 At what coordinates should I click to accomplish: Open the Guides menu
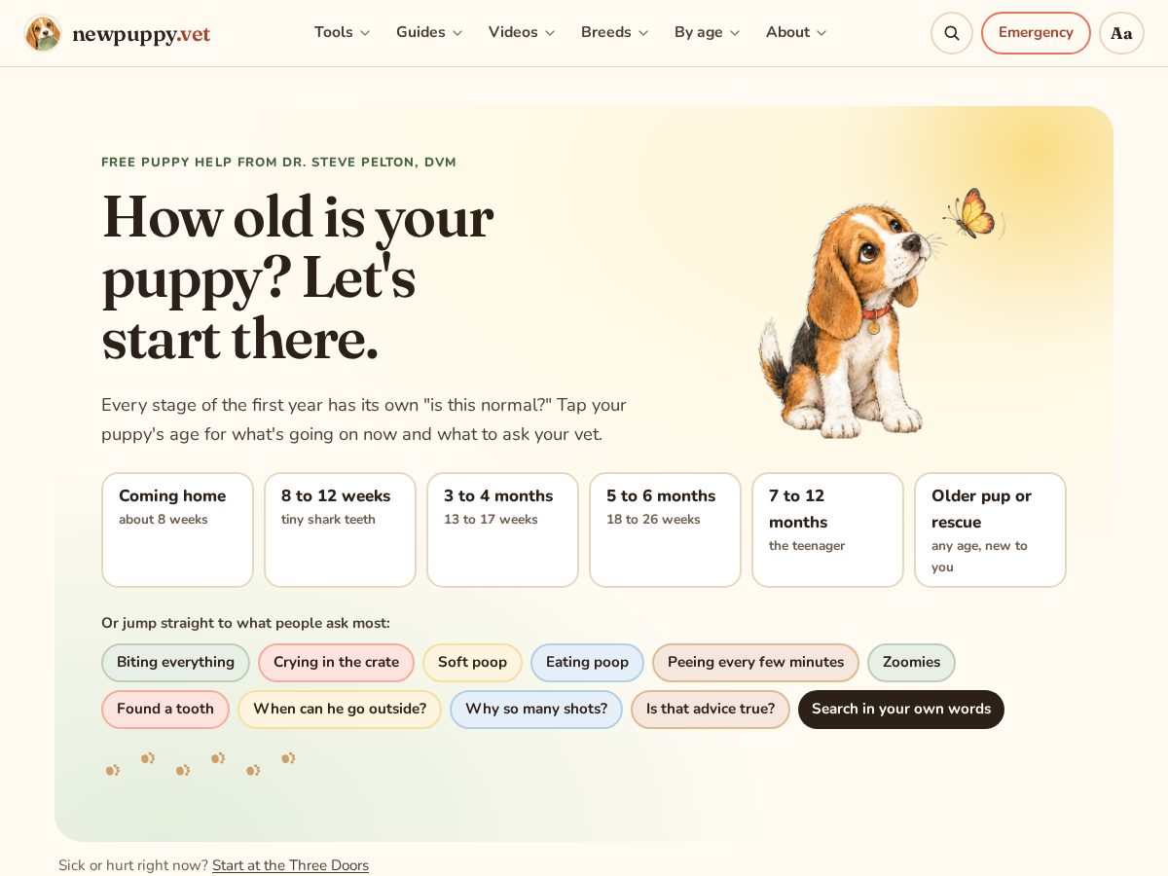pyautogui.click(x=429, y=33)
